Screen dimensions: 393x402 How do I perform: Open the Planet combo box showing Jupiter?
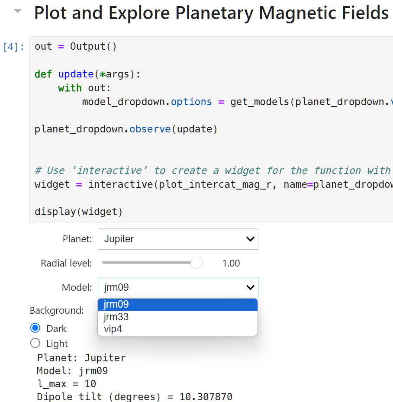(178, 239)
